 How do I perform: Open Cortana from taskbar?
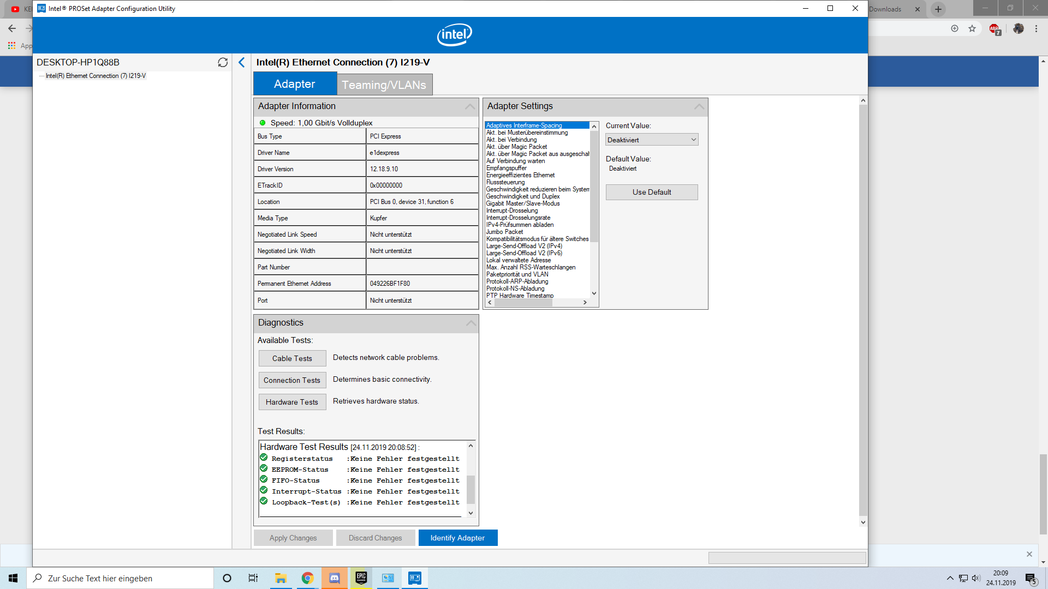click(x=227, y=578)
